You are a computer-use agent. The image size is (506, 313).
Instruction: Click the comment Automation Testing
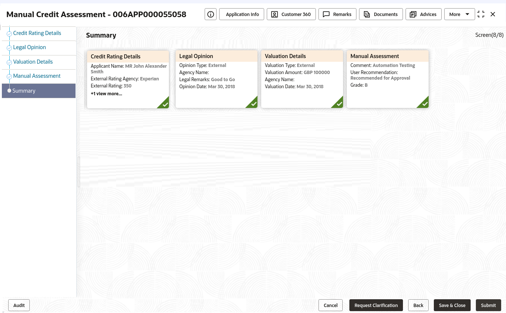394,65
